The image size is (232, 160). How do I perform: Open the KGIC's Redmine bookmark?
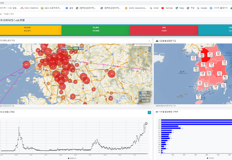point(30,8)
